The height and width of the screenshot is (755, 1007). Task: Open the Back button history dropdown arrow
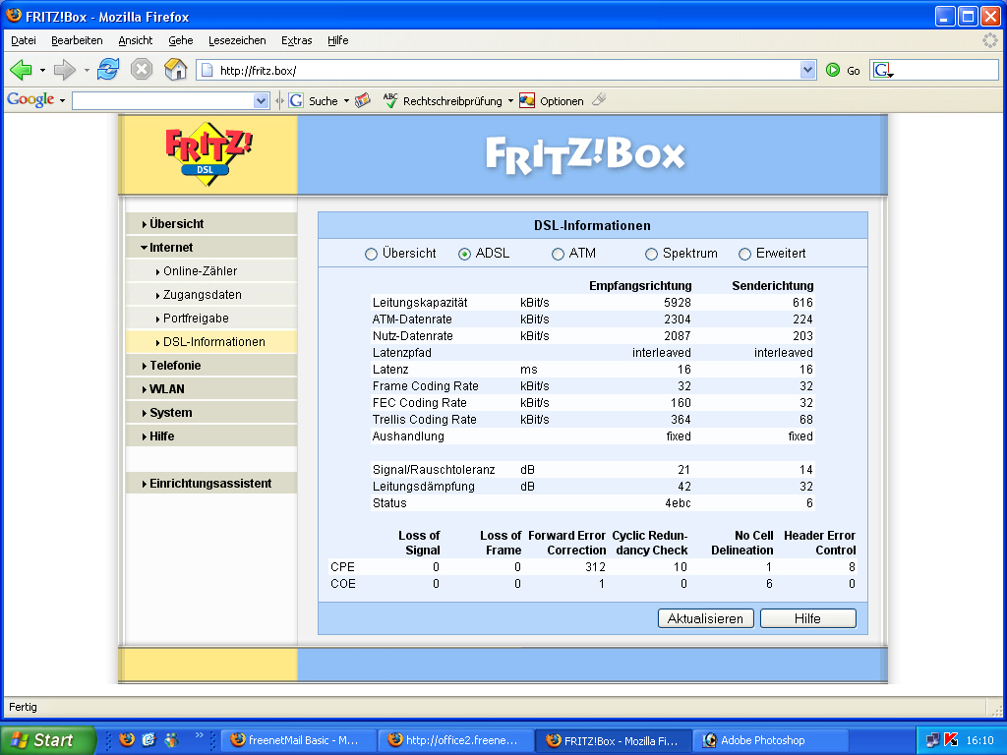(x=42, y=70)
